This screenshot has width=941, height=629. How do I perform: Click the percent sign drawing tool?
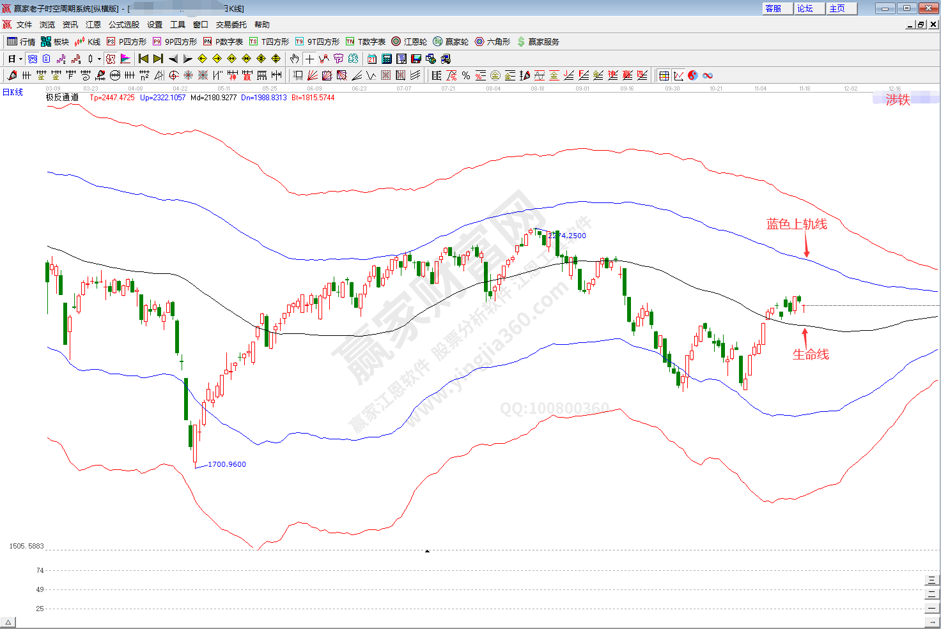(466, 75)
